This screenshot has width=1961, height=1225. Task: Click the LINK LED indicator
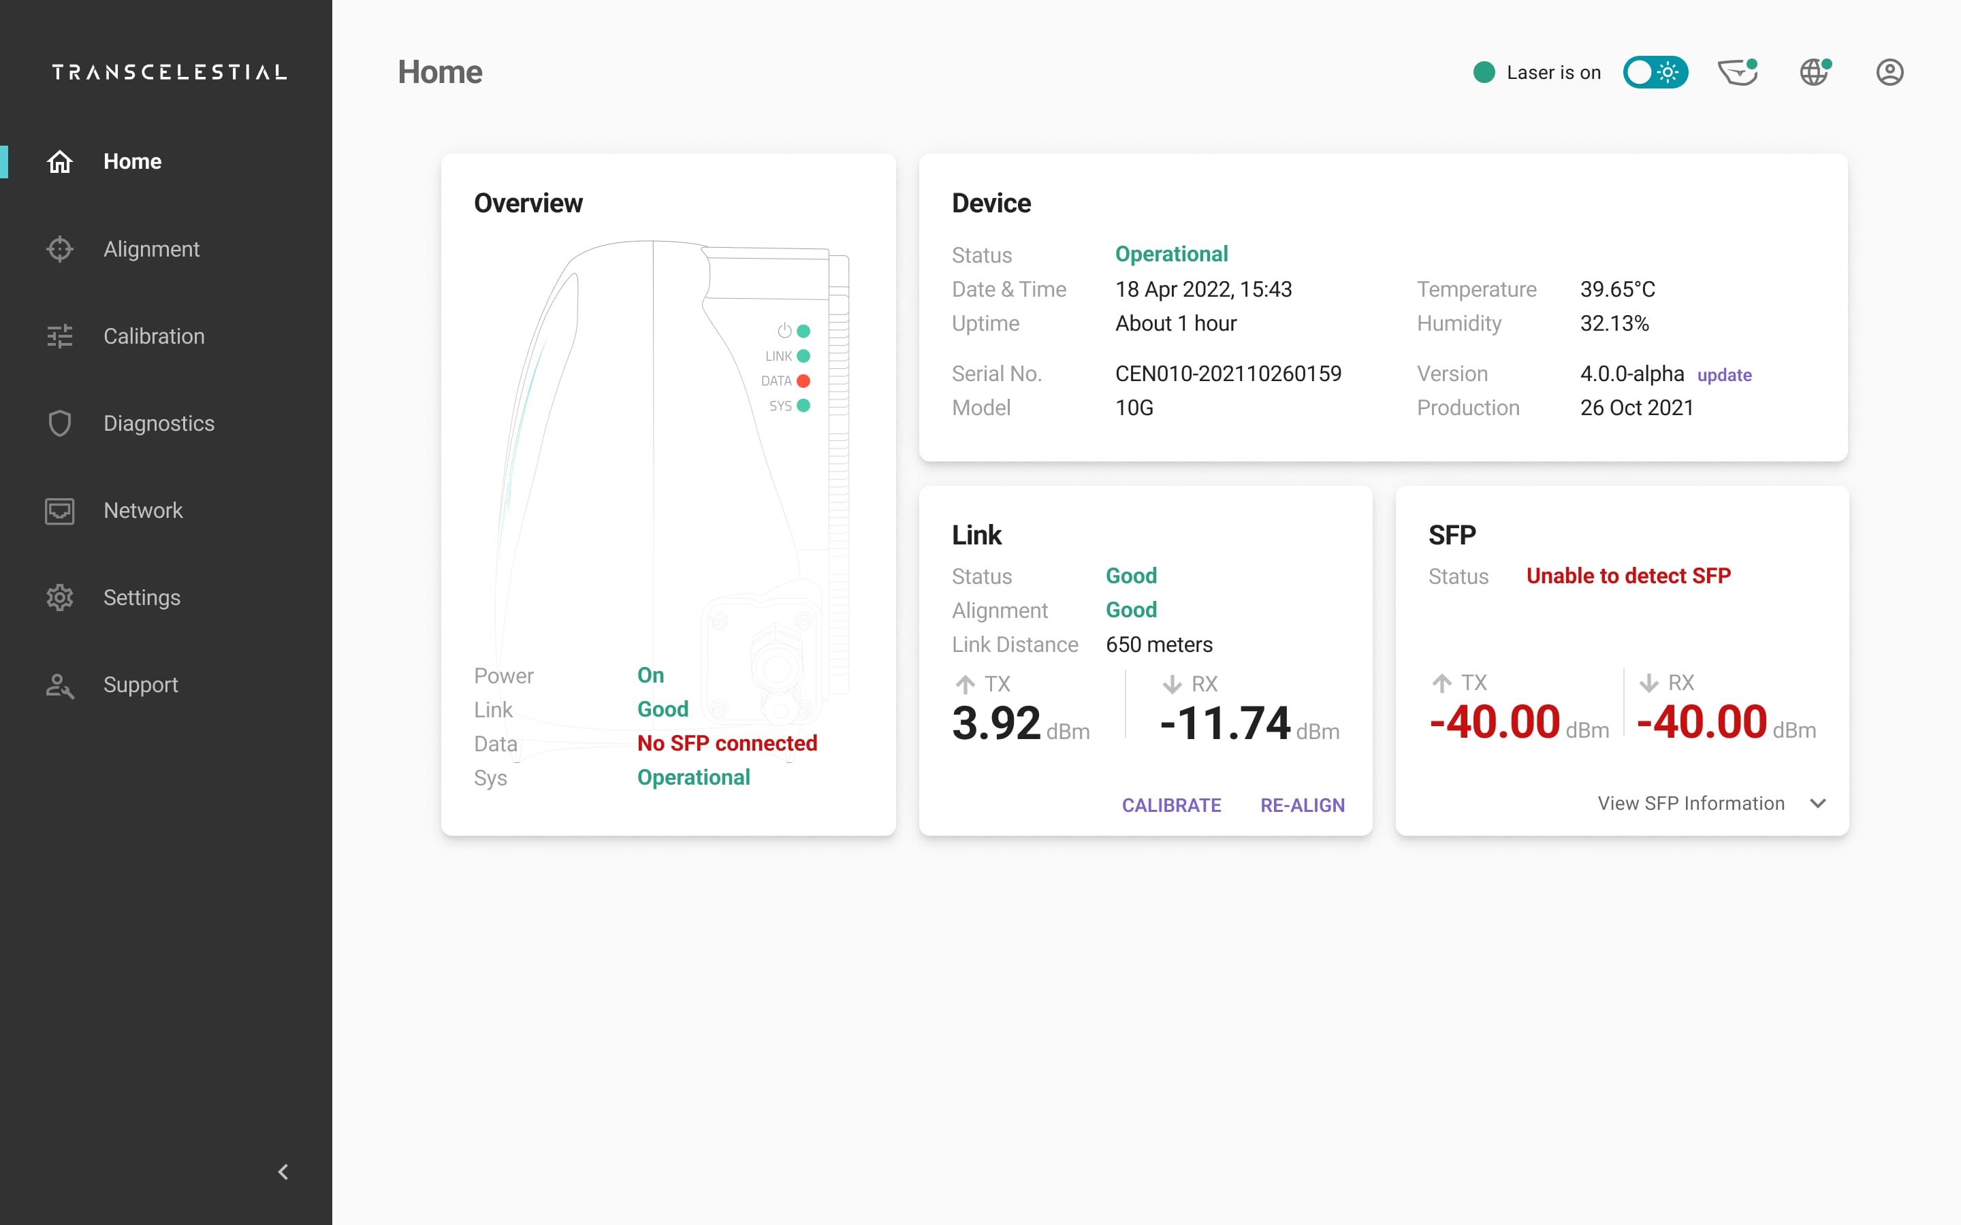pos(803,356)
